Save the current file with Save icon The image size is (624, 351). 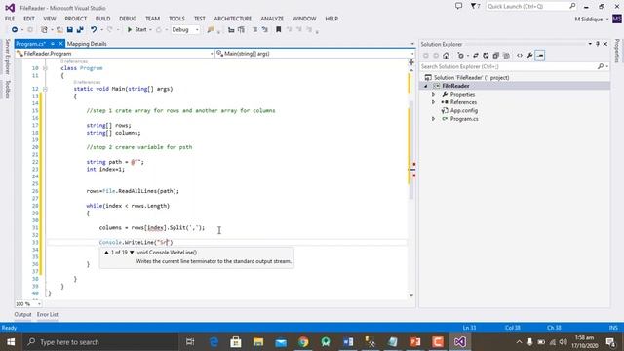70,30
